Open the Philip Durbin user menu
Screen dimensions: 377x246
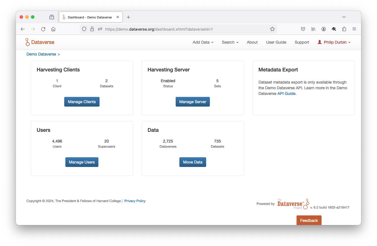point(334,42)
